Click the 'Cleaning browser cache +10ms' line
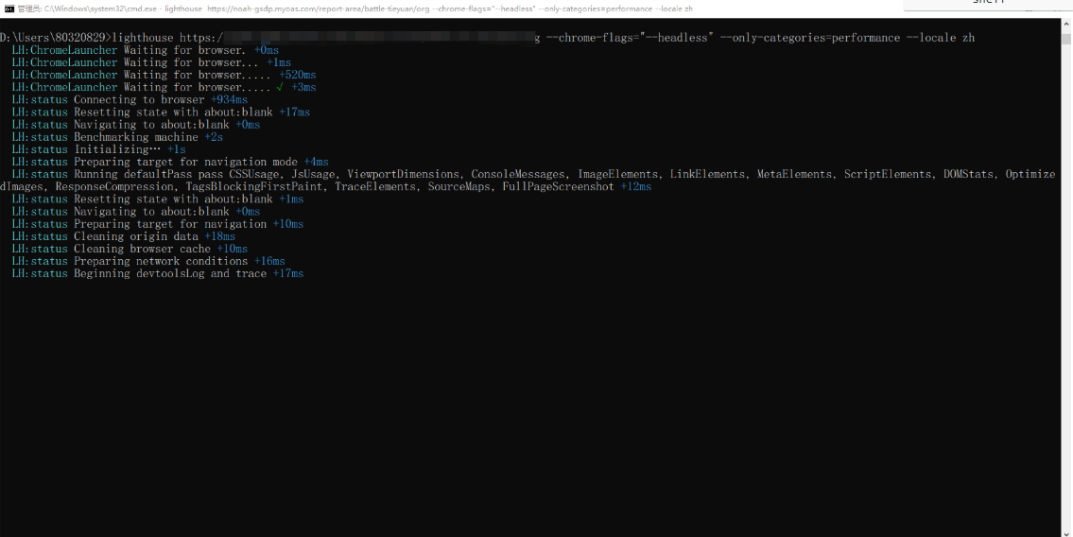The width and height of the screenshot is (1073, 537). 130,249
